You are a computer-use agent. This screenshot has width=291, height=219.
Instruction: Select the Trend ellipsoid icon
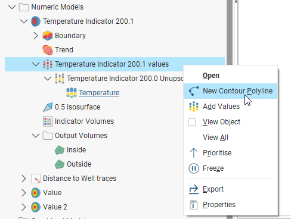[48, 50]
